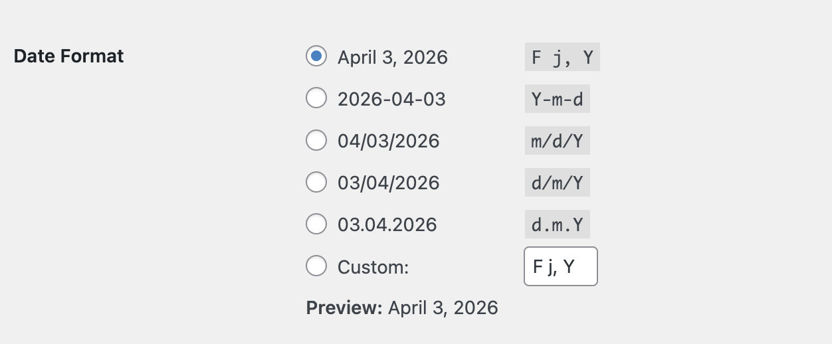The height and width of the screenshot is (344, 832).
Task: Click the m/d/Y format code
Action: pyautogui.click(x=557, y=141)
